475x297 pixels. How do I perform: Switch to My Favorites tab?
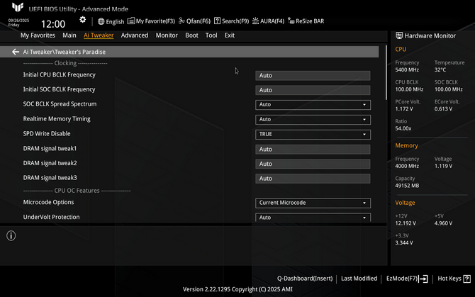pyautogui.click(x=38, y=35)
